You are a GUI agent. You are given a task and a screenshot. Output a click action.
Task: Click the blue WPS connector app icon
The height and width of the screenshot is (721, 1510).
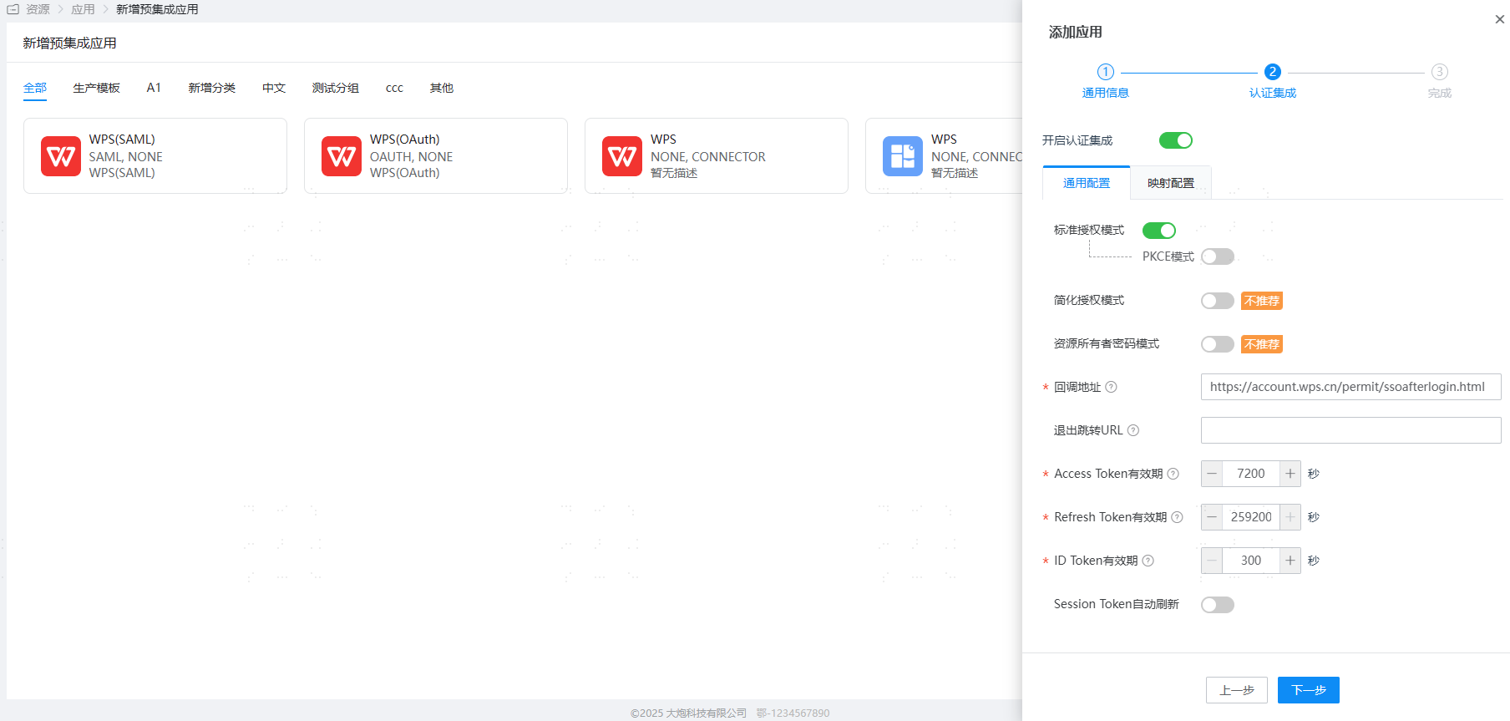903,156
